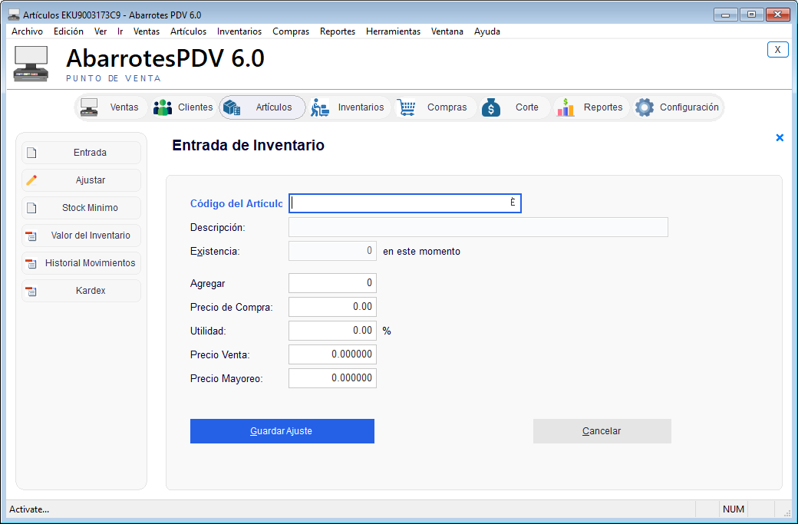Viewport: 798px width, 524px height.
Task: Click the Kardex sidebar label
Action: (x=91, y=291)
